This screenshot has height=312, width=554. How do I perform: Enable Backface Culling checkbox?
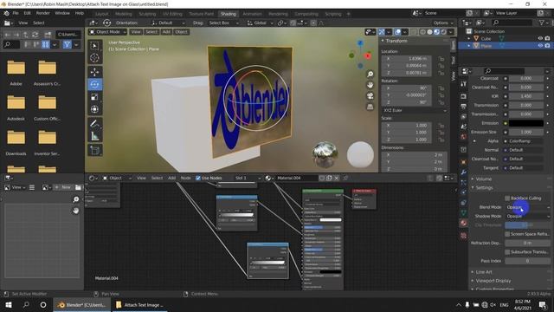coord(507,198)
